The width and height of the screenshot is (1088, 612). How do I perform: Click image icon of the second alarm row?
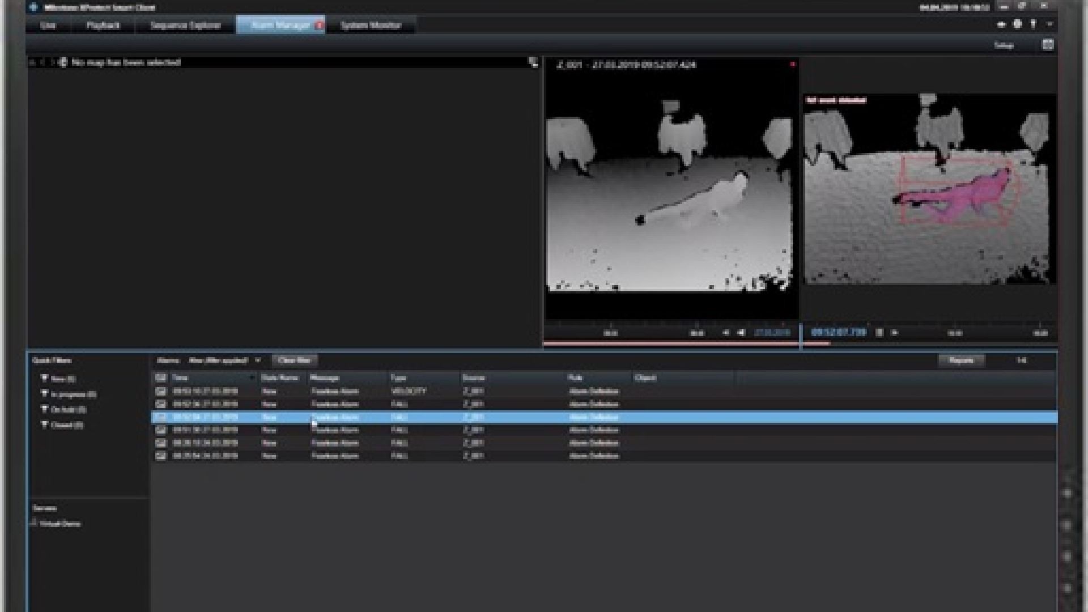click(x=161, y=405)
